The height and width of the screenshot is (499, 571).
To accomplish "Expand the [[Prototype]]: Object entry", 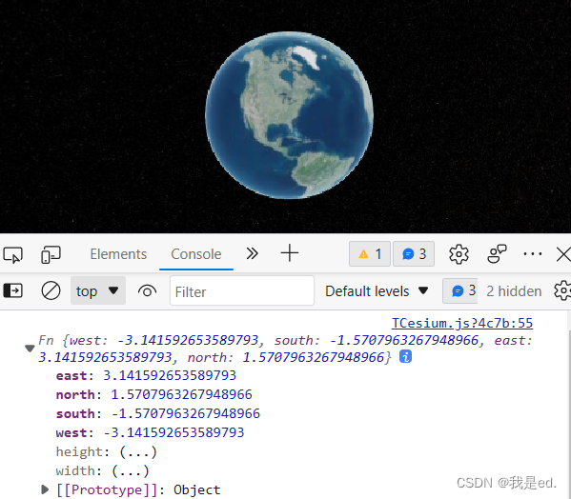I will [x=45, y=489].
